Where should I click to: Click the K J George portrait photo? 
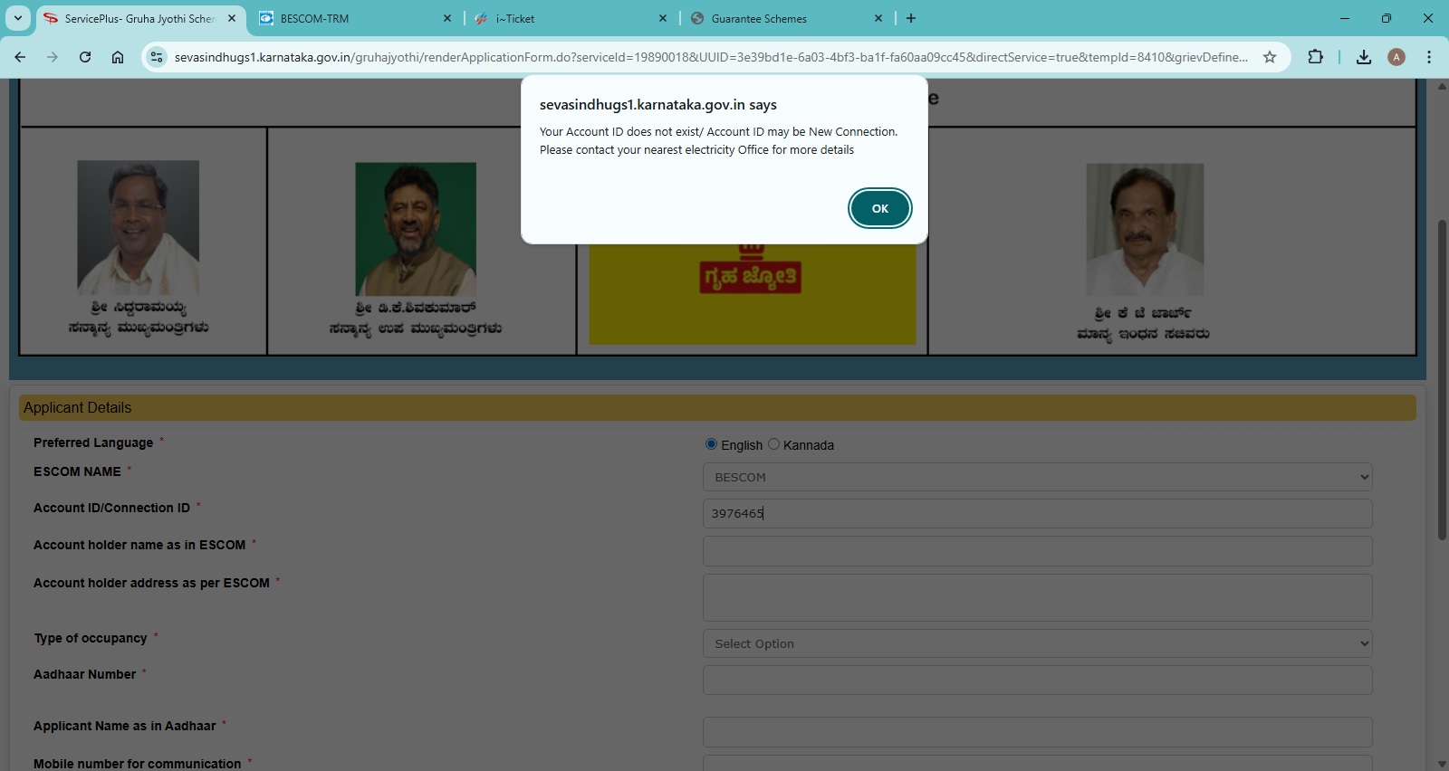pyautogui.click(x=1145, y=230)
